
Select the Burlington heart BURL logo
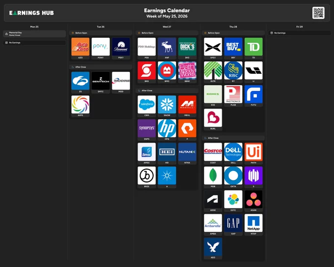[x=213, y=118]
